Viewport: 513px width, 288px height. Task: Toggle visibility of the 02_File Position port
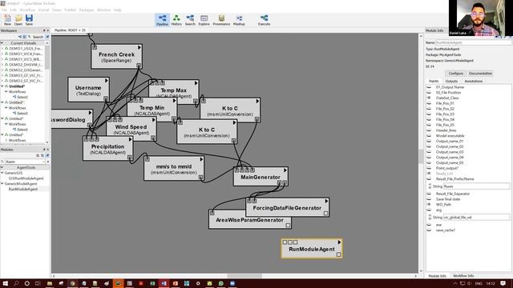tap(429, 93)
